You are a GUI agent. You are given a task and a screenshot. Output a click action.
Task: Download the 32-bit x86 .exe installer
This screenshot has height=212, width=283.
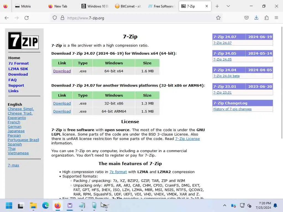coord(62,103)
